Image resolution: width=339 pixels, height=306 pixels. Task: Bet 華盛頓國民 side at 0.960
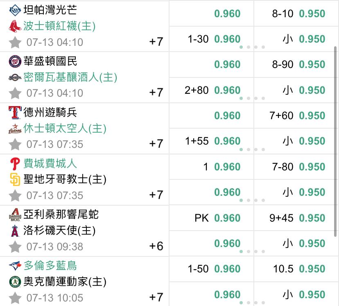point(211,64)
